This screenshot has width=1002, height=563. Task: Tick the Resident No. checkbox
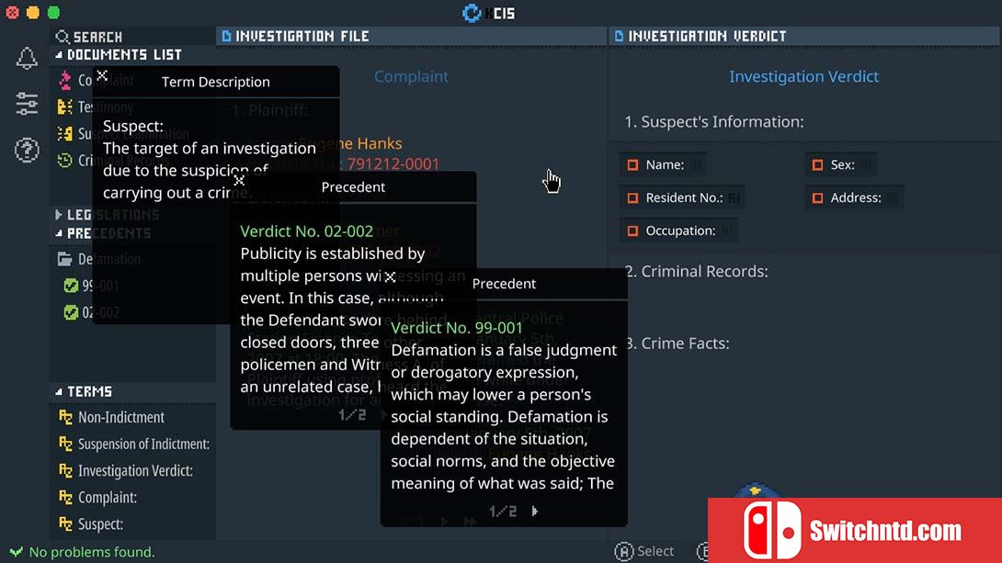coord(632,197)
